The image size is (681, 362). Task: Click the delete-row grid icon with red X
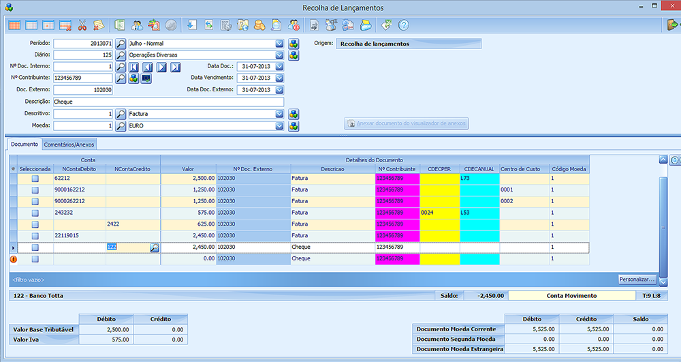65,25
